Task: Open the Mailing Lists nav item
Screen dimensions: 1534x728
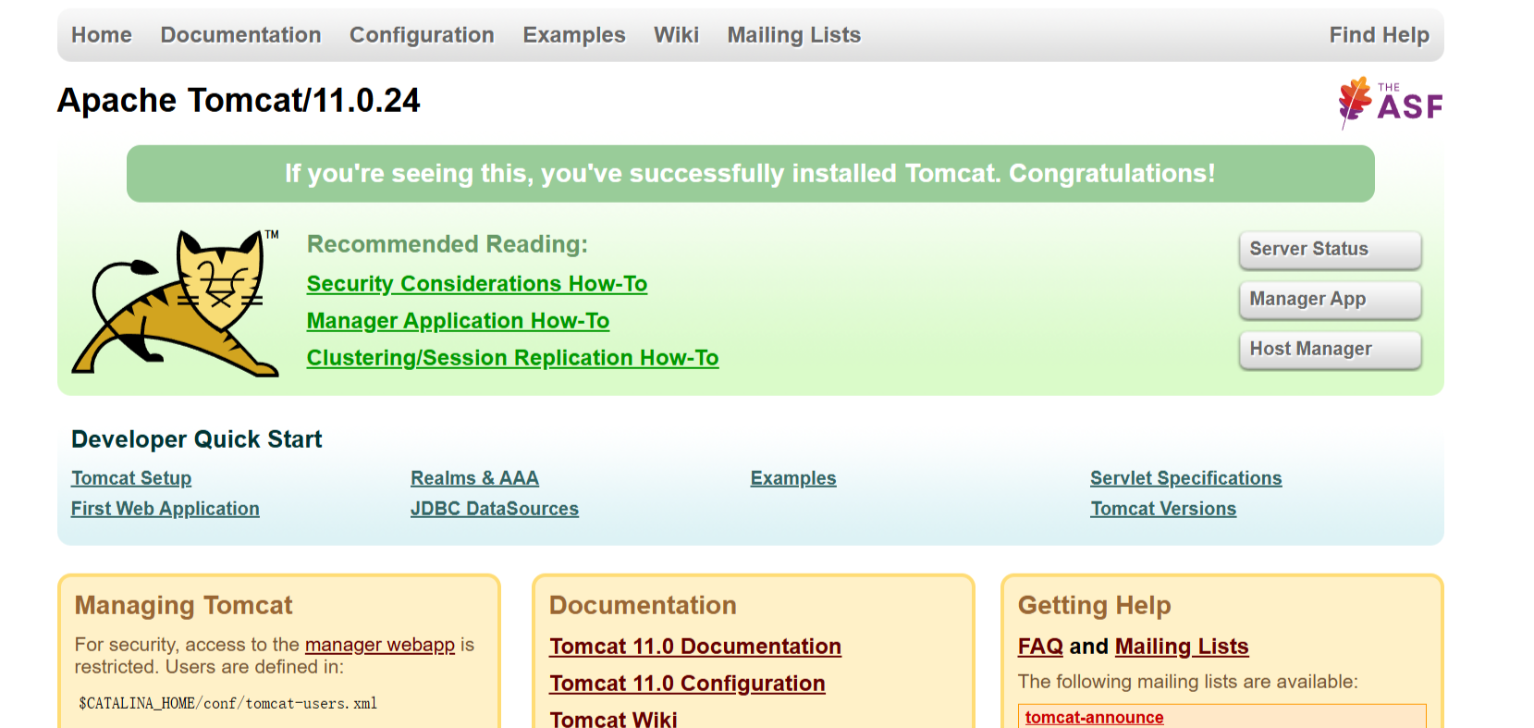Action: [793, 35]
